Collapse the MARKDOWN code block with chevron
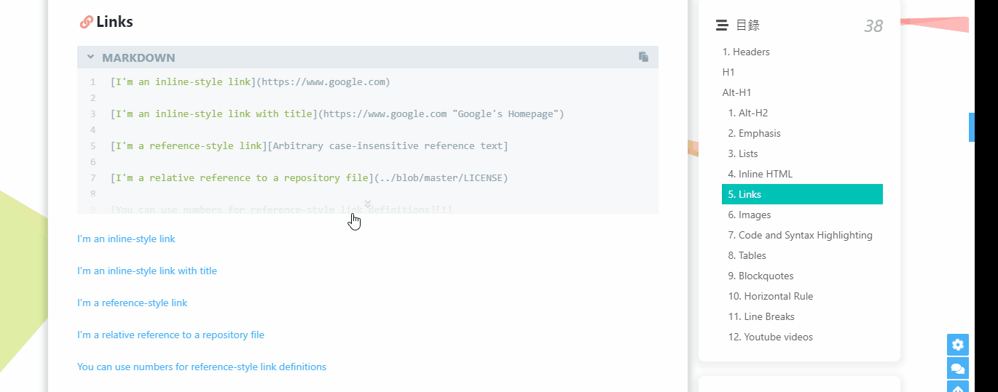998x392 pixels. tap(90, 57)
